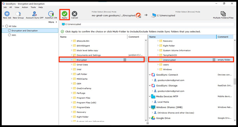Select Program Files (x86) folder
Viewport: 238px width, 127px height.
(86, 103)
